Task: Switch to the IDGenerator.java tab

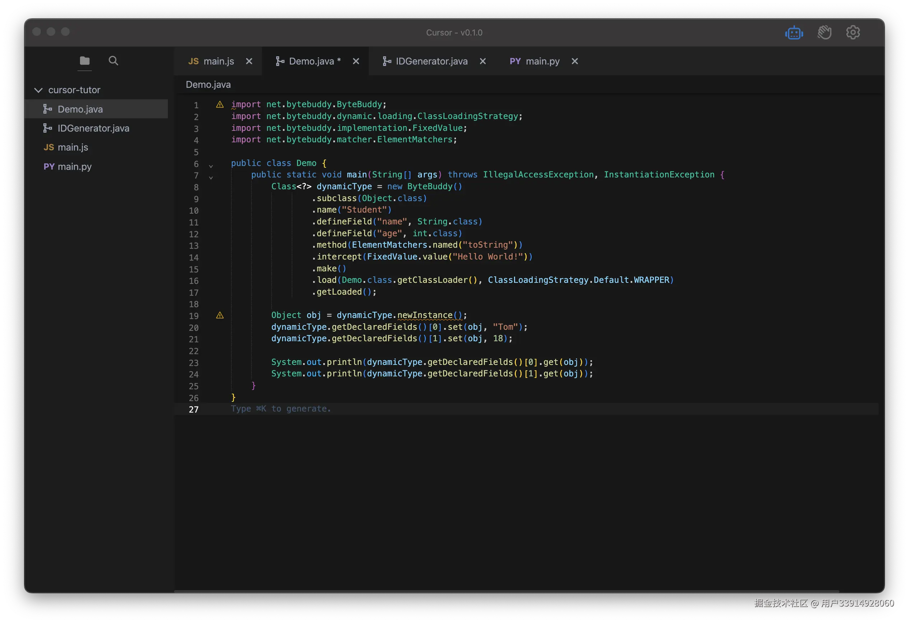Action: (x=431, y=61)
